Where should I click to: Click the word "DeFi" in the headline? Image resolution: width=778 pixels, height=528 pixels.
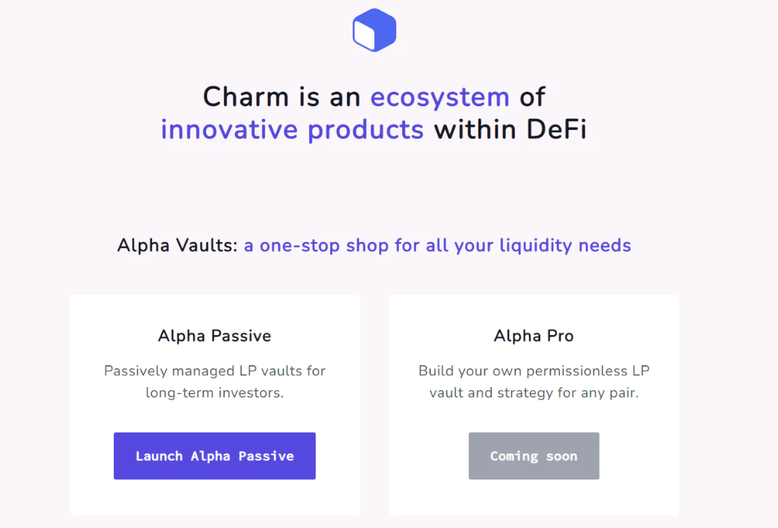(x=556, y=130)
